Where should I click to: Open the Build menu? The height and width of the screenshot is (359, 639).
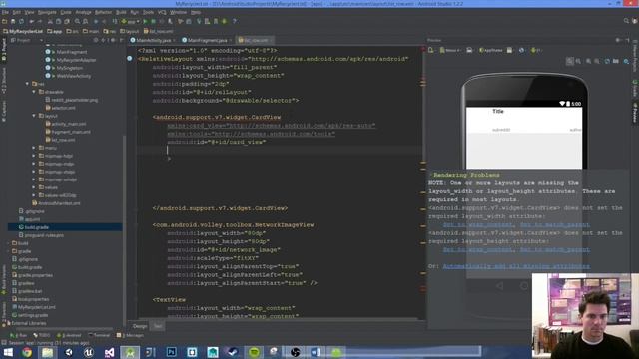tap(121, 12)
